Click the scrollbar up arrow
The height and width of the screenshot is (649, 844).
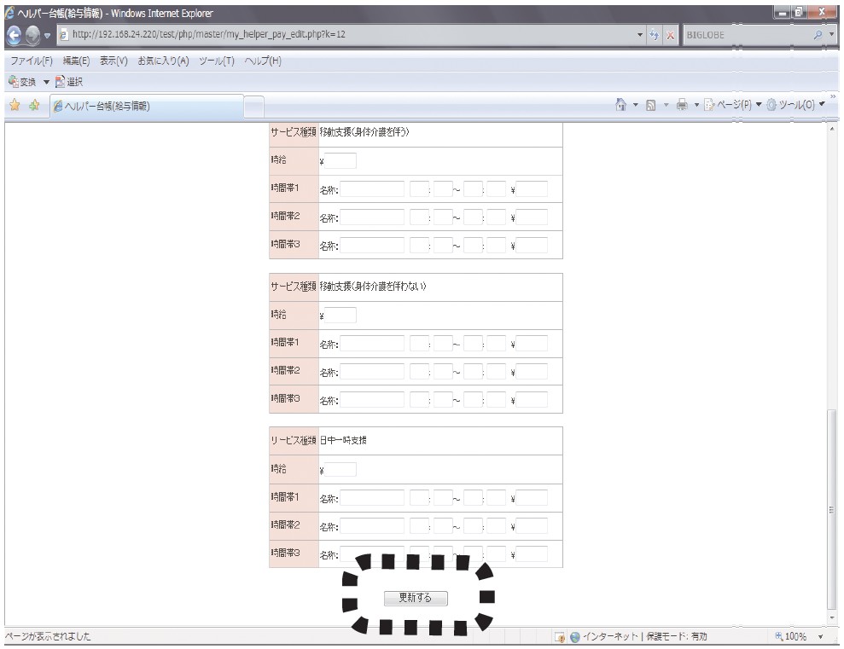click(x=831, y=129)
